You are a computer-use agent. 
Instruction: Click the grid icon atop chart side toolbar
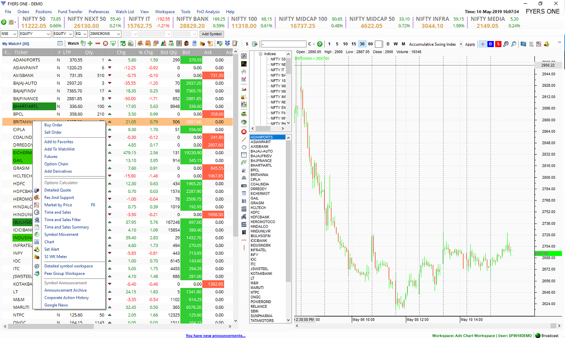coord(244,56)
